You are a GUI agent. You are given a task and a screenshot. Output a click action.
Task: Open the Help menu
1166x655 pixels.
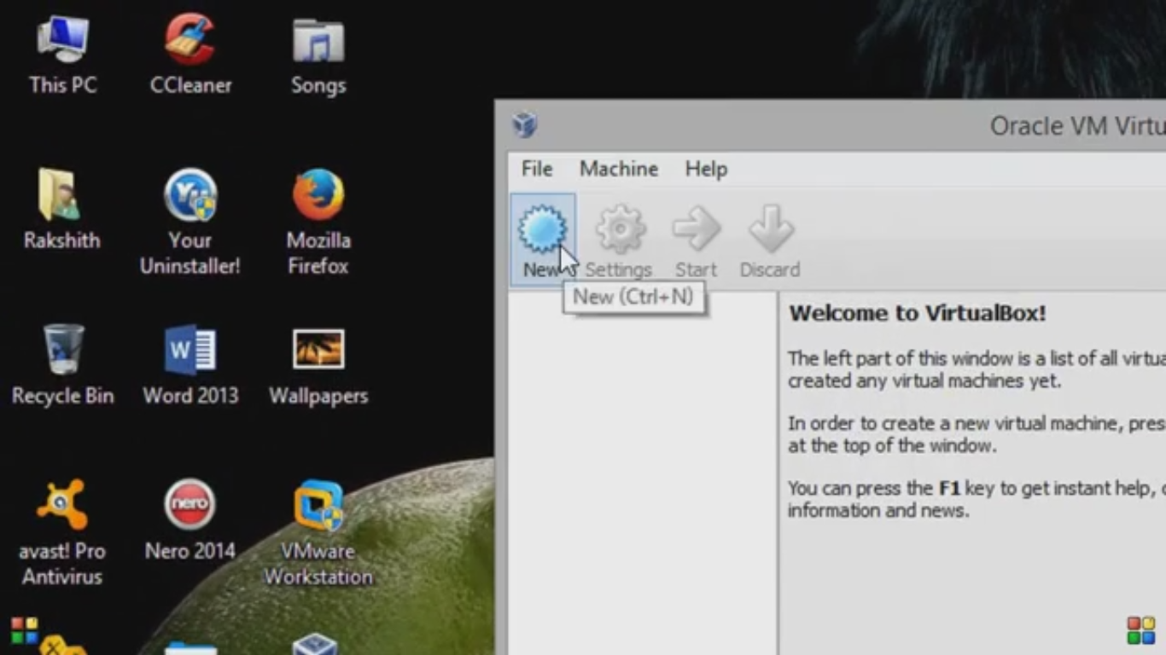[x=706, y=169]
